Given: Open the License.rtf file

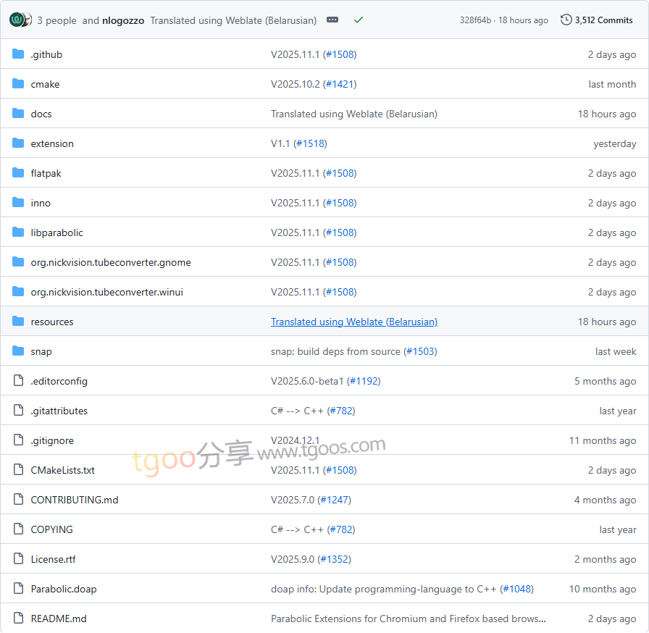Looking at the screenshot, I should click(x=53, y=559).
